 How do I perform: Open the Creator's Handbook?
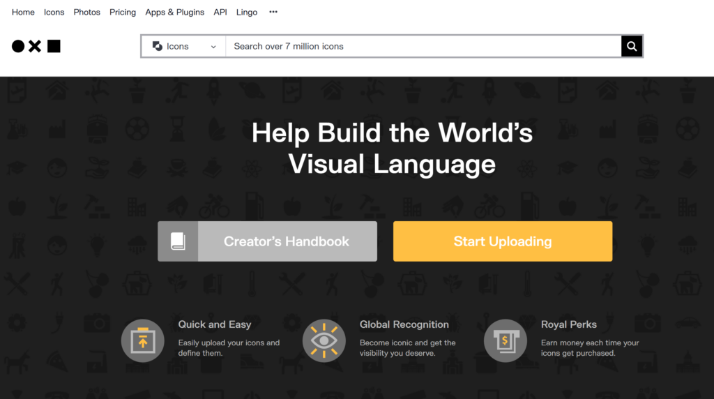(x=267, y=241)
